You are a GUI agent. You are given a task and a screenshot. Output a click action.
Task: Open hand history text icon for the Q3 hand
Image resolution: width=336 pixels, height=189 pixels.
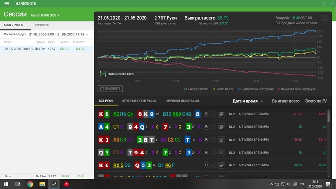point(222,153)
